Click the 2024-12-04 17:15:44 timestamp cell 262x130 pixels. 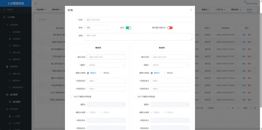click(225, 78)
